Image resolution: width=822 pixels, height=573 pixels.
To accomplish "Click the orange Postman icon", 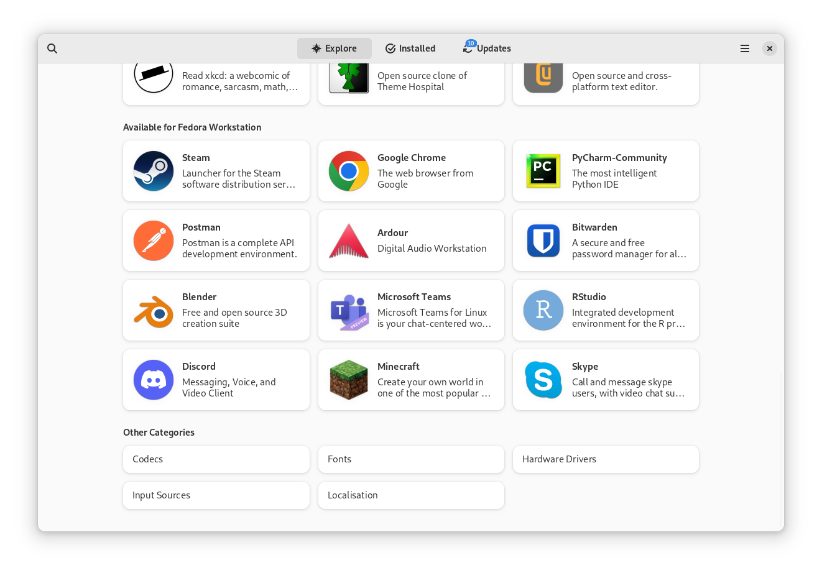I will coord(154,241).
